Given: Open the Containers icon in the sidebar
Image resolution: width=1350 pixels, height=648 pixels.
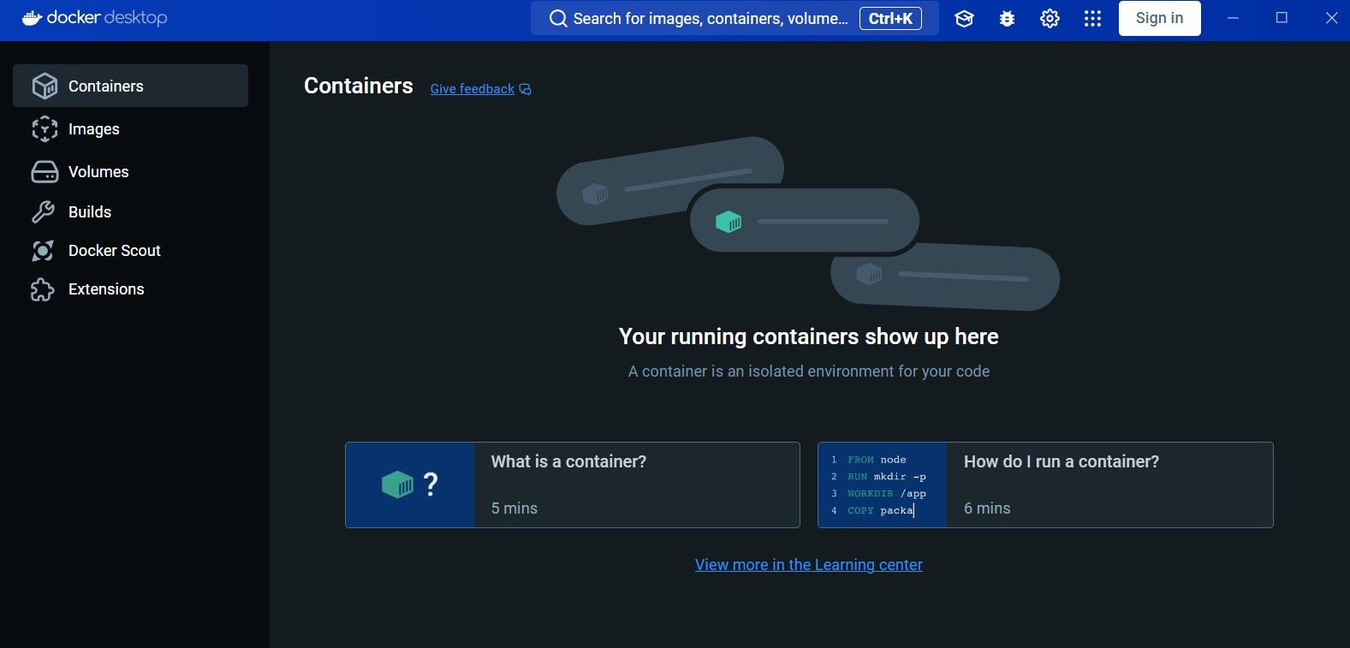Looking at the screenshot, I should 45,86.
